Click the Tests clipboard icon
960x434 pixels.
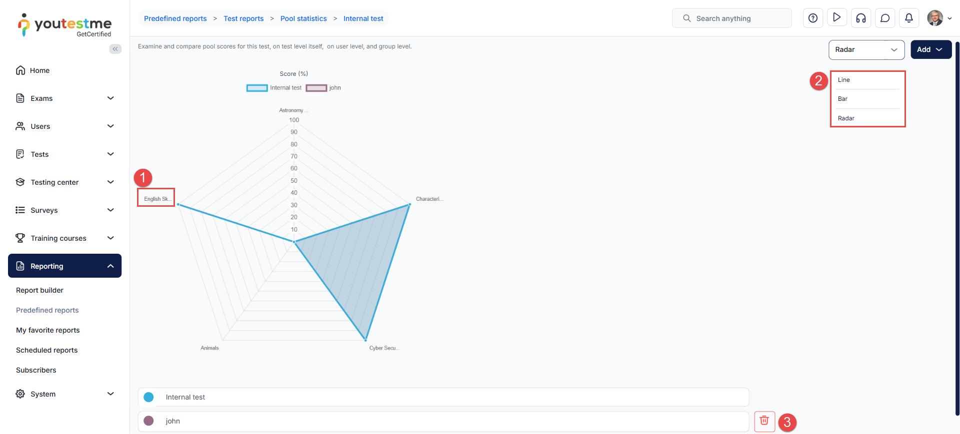pos(20,154)
